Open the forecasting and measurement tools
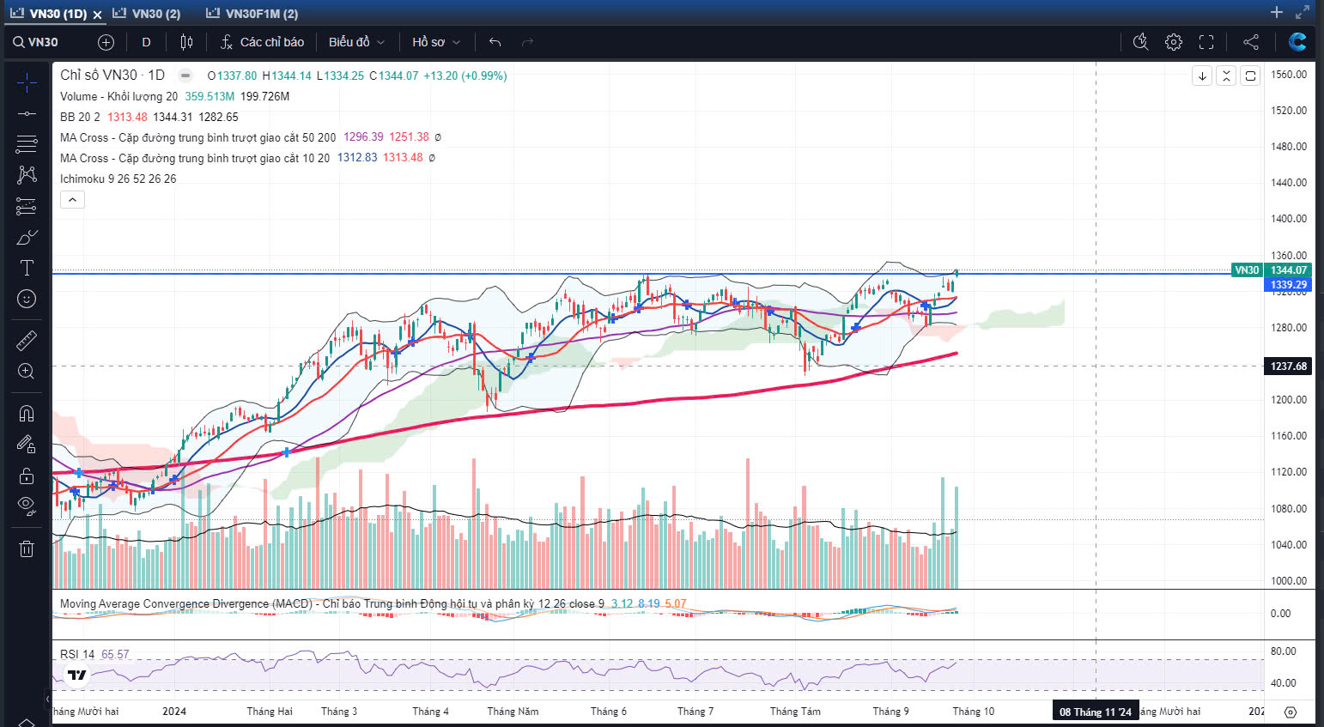This screenshot has height=727, width=1324. 27,206
